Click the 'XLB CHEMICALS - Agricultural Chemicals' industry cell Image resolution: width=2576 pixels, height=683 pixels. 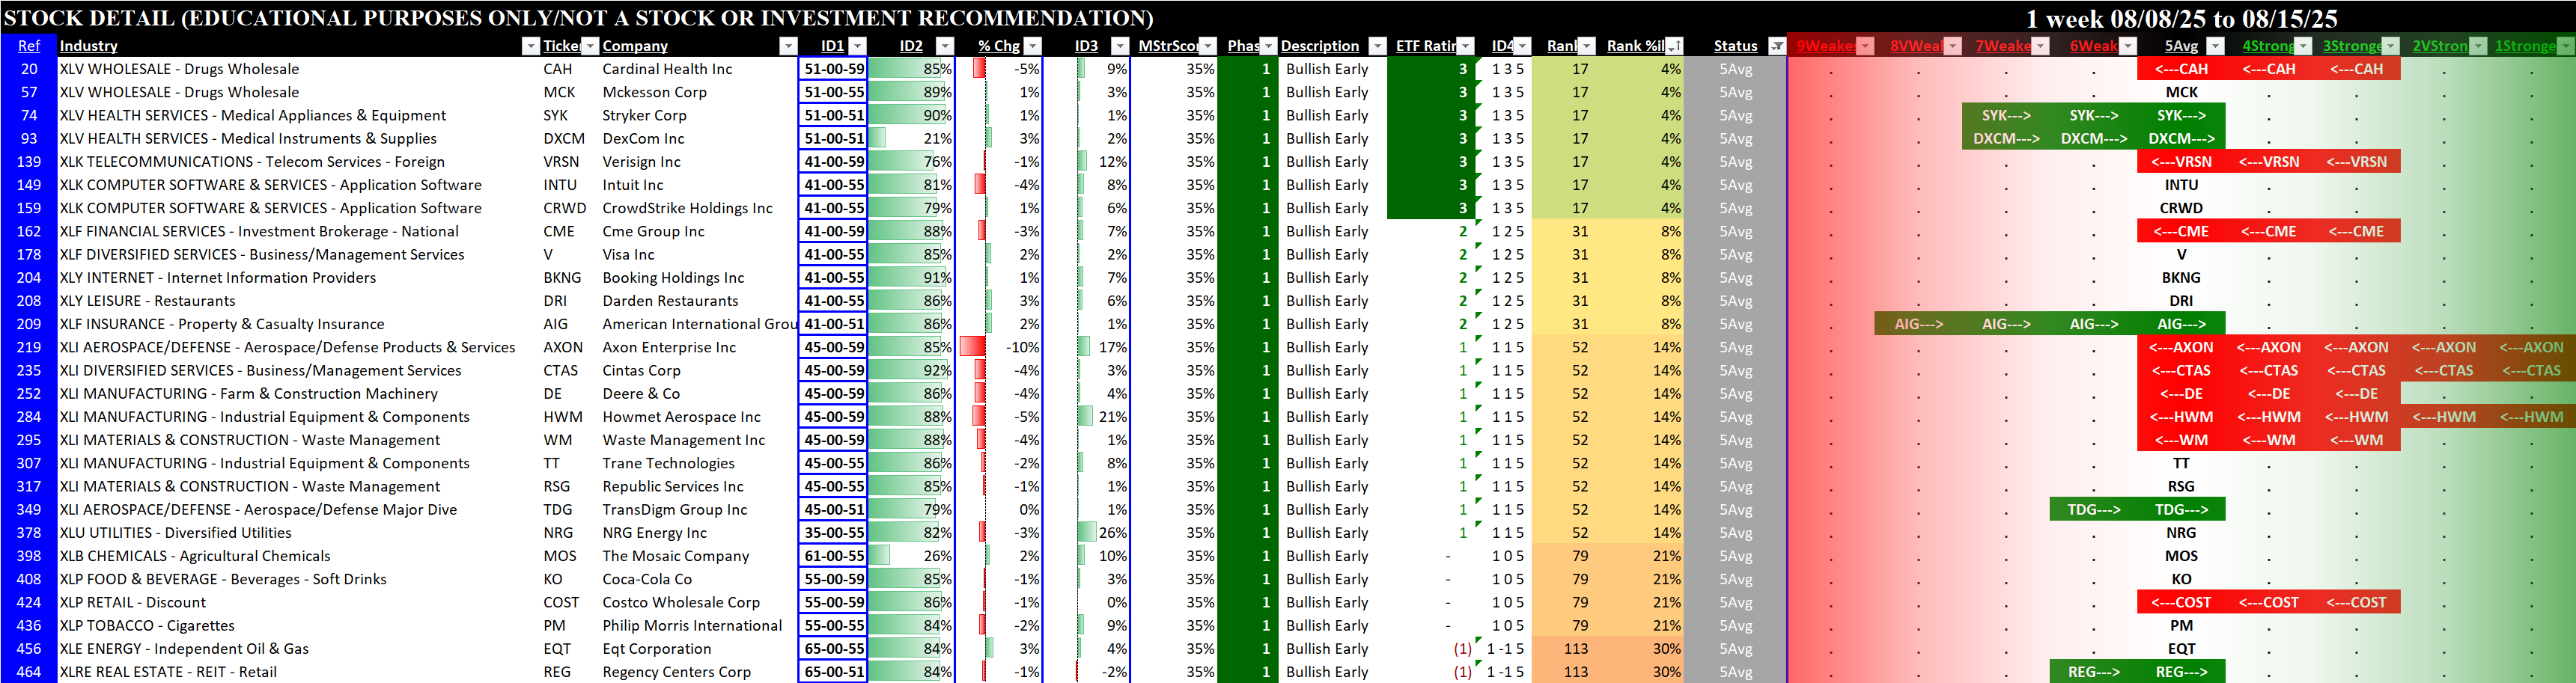[x=195, y=556]
